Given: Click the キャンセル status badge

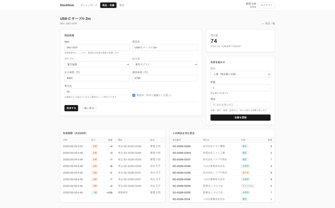Looking at the screenshot, I should (x=248, y=186).
